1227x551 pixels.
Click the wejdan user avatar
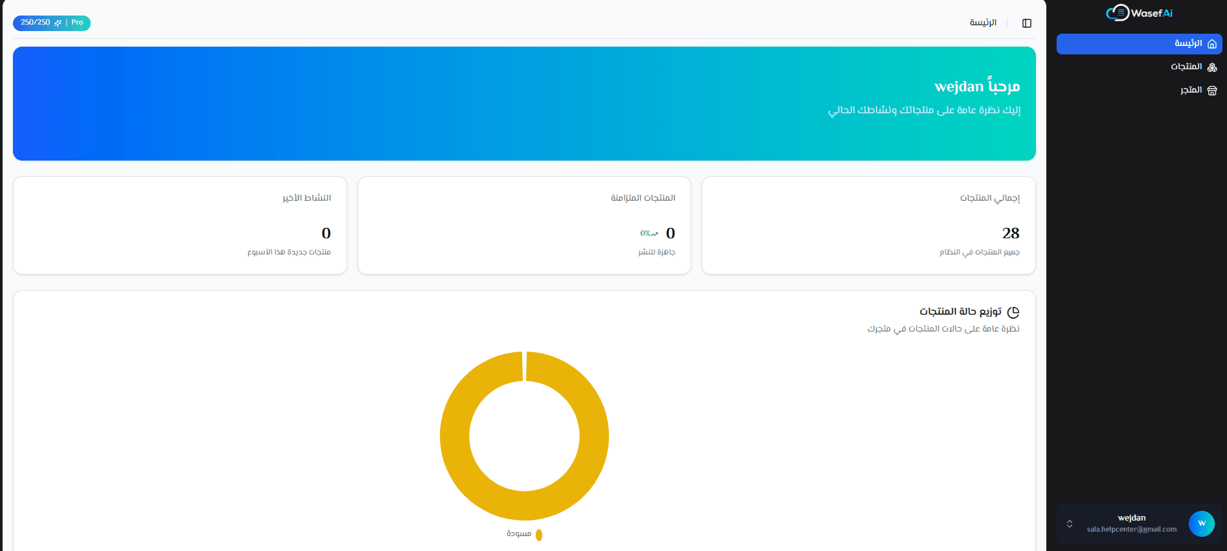pos(1202,524)
